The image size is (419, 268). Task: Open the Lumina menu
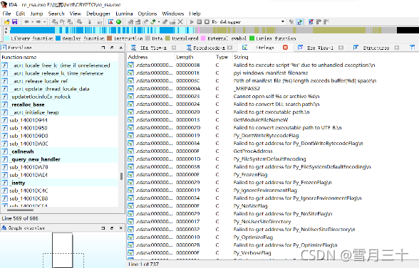click(x=124, y=14)
